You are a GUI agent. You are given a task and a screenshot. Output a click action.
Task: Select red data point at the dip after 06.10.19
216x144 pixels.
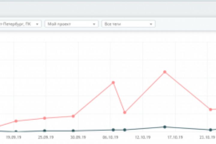click(x=125, y=112)
